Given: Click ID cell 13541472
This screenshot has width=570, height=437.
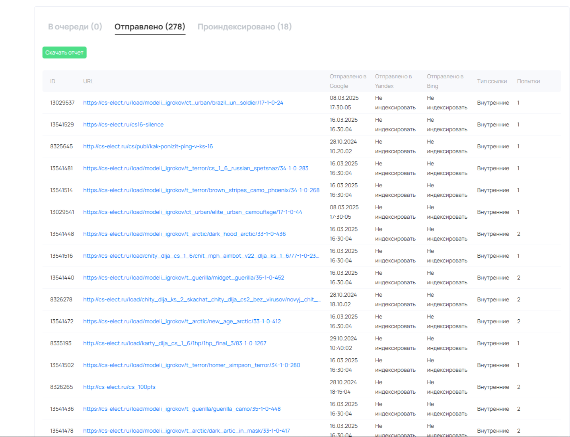Looking at the screenshot, I should click(62, 321).
